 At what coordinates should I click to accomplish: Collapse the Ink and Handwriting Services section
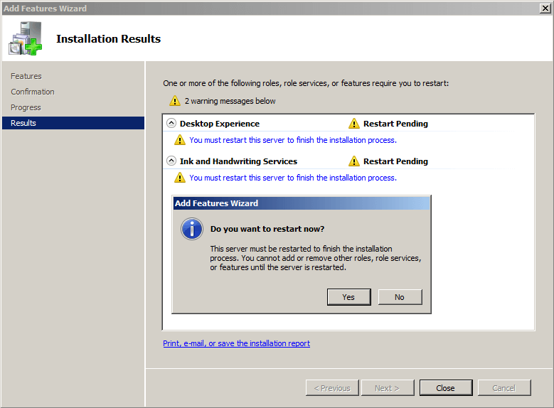(x=171, y=161)
